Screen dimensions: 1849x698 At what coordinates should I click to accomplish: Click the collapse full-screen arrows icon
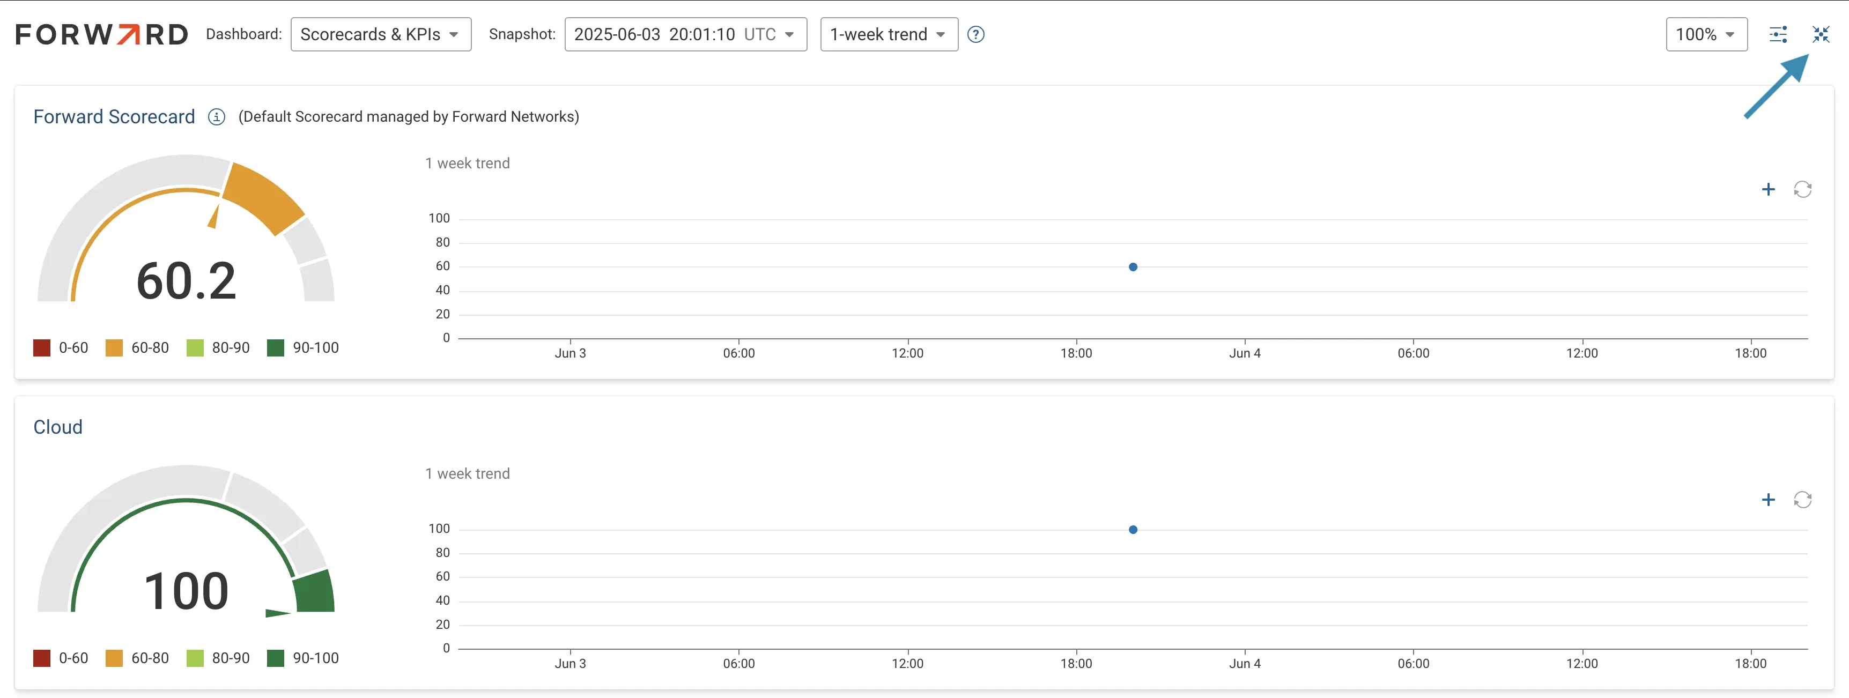[x=1821, y=34]
